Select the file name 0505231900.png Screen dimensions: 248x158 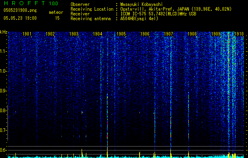(20, 10)
